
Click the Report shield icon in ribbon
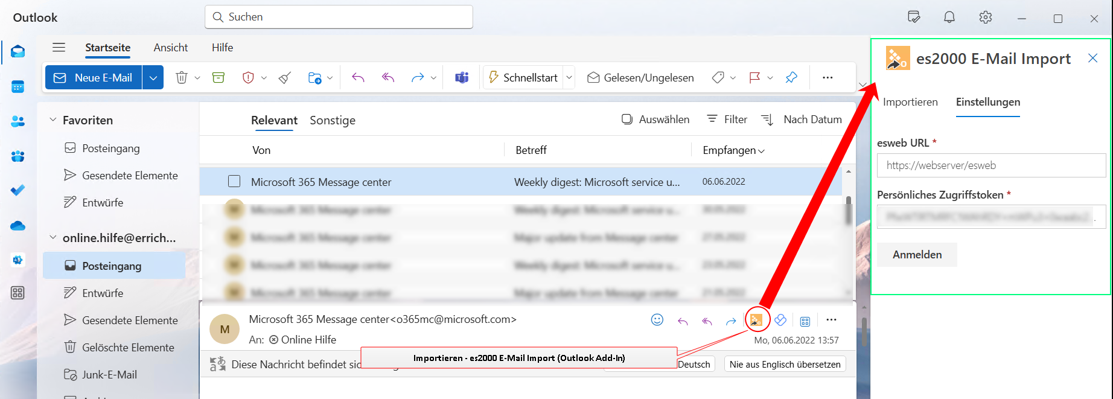tap(248, 77)
